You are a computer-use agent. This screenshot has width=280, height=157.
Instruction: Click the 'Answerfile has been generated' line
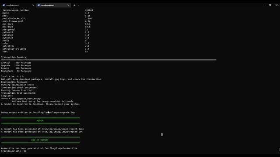[39, 148]
